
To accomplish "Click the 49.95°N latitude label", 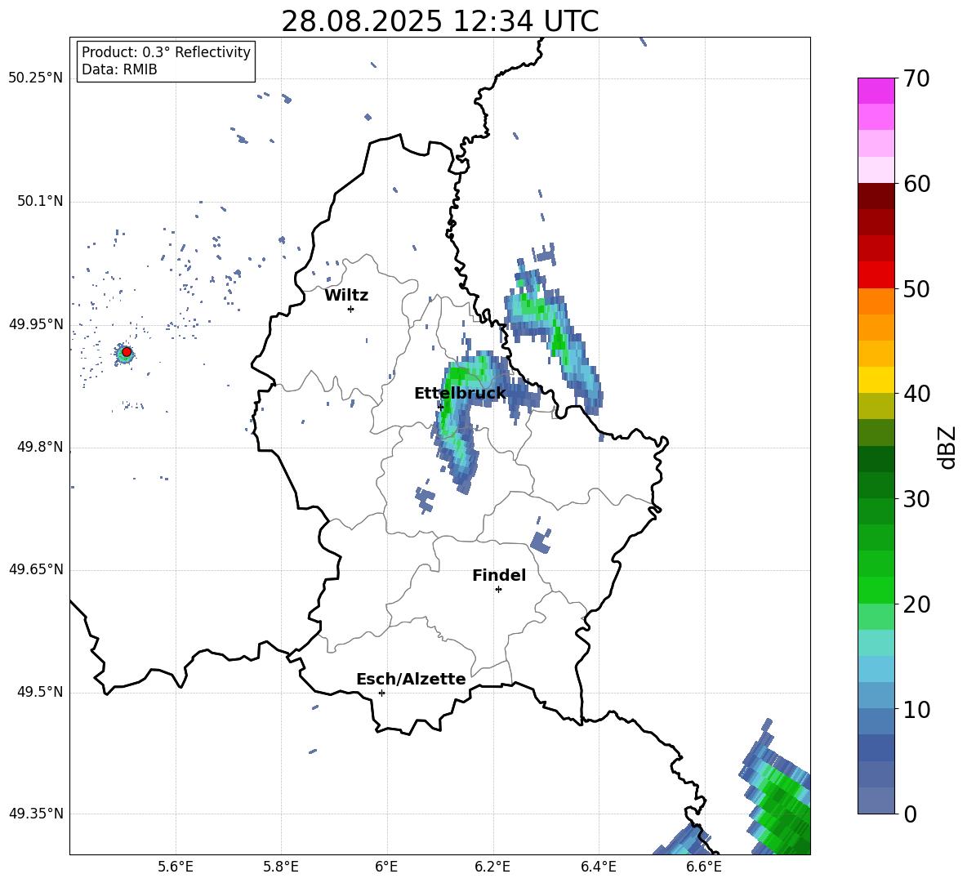I will (x=36, y=324).
